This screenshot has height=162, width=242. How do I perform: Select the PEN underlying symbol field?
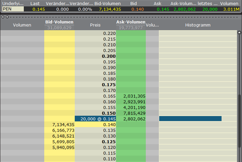(13, 9)
